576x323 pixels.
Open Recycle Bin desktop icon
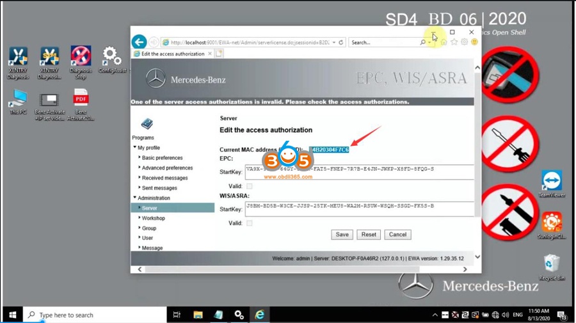click(552, 267)
